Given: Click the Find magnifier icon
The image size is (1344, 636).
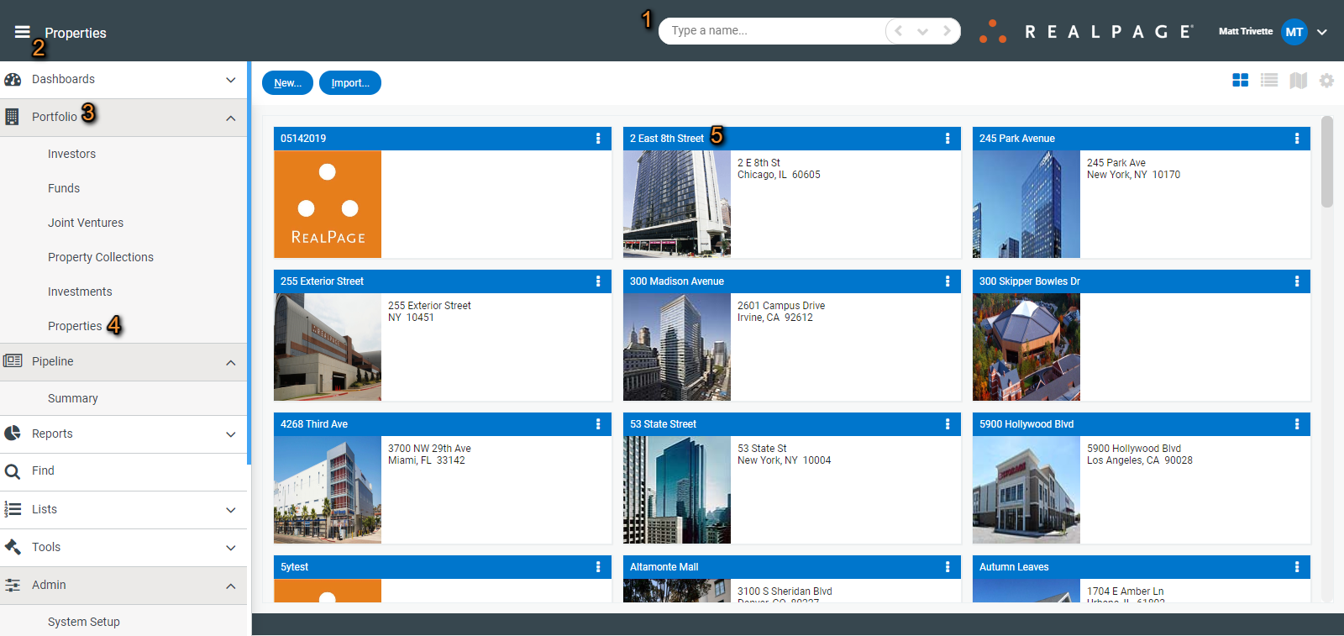Looking at the screenshot, I should (13, 471).
